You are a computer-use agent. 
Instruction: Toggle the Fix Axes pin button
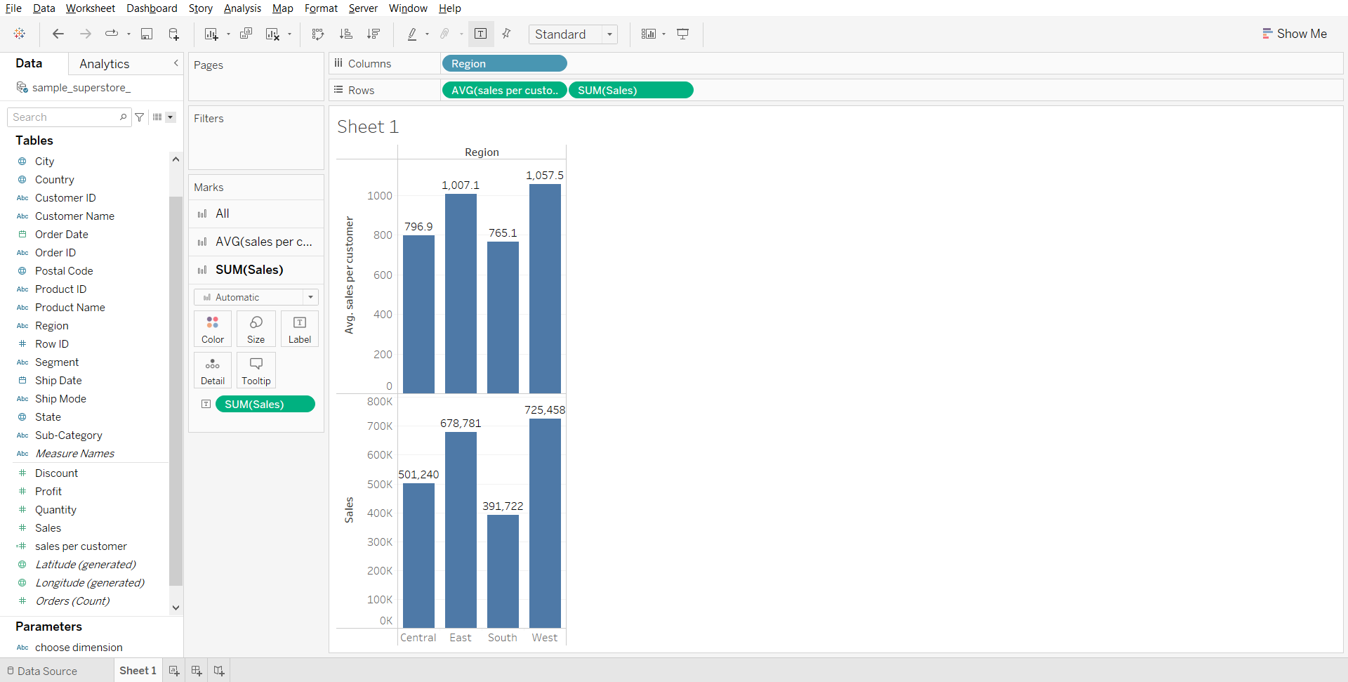(x=506, y=34)
